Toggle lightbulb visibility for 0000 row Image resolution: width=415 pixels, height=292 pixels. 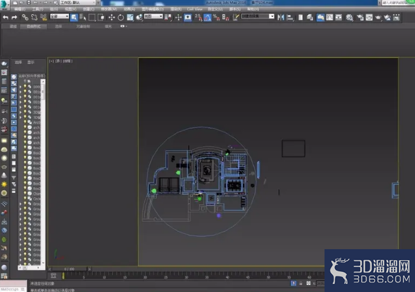point(25,86)
